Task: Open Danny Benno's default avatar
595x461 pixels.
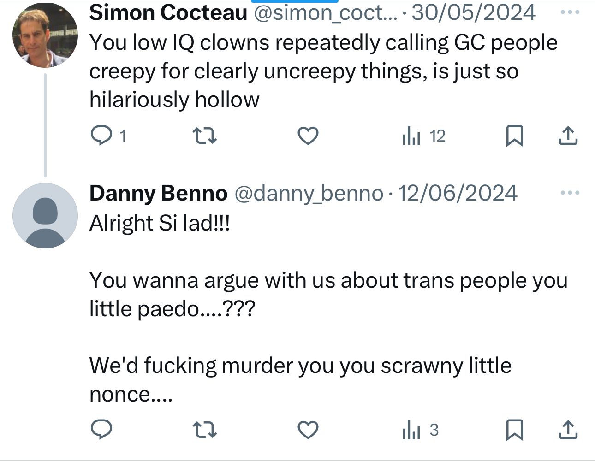Action: click(x=45, y=216)
